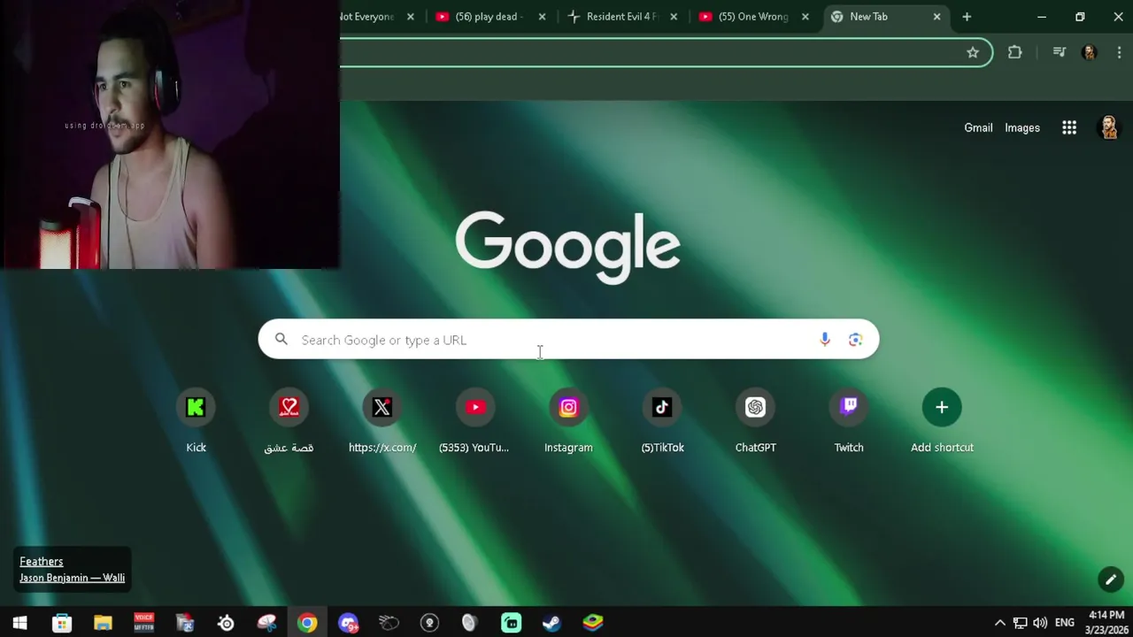Image resolution: width=1133 pixels, height=637 pixels.
Task: Open network settings in system tray
Action: [x=1021, y=623]
